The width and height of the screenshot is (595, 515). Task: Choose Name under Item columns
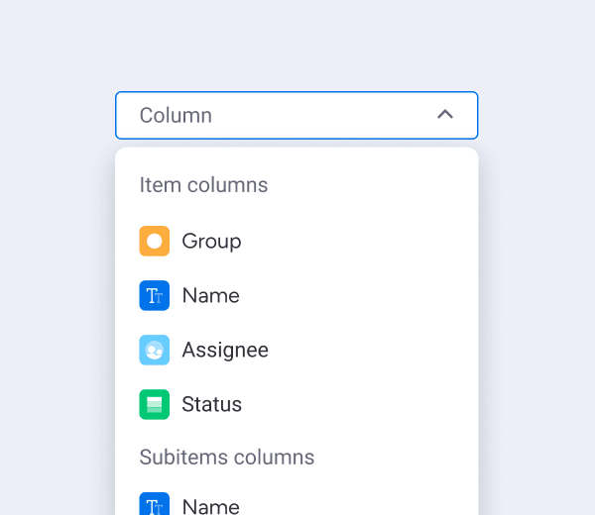tap(210, 295)
